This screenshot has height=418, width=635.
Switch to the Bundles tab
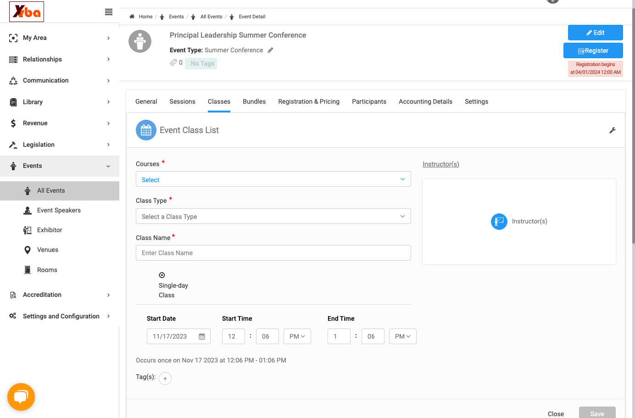click(254, 101)
